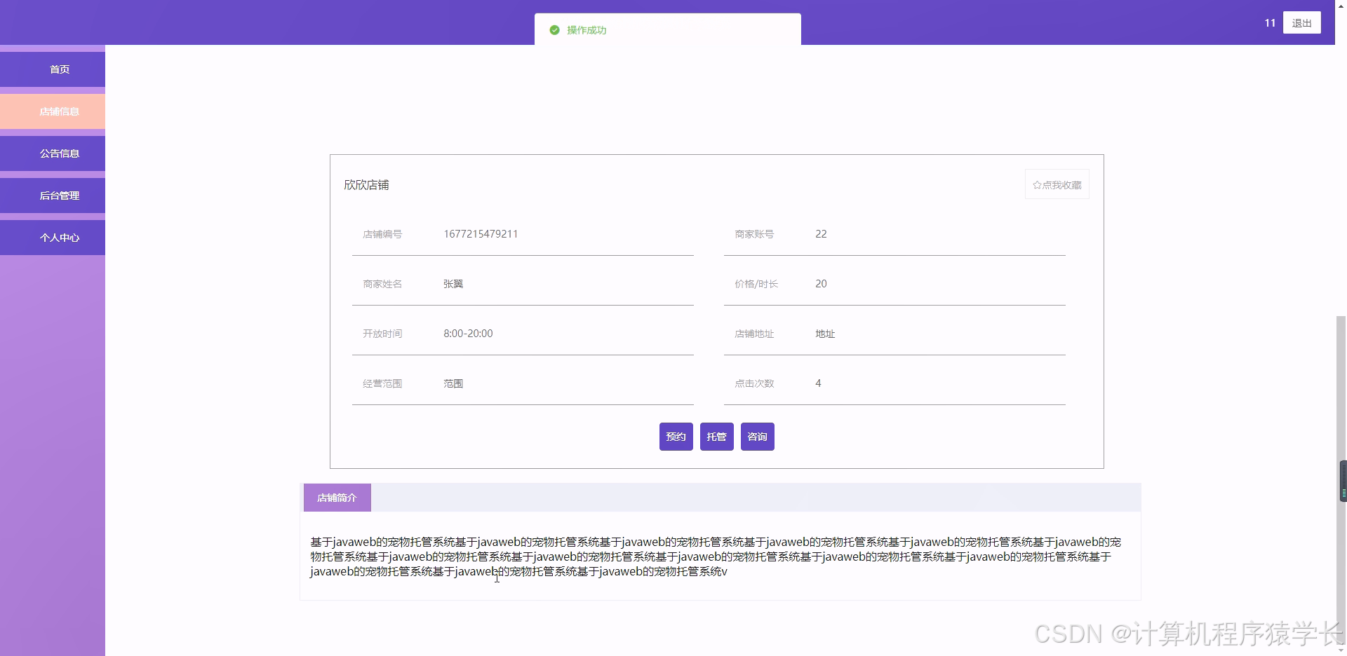Click the green success checkmark icon
Screen dimensions: 1347x656
coord(554,30)
